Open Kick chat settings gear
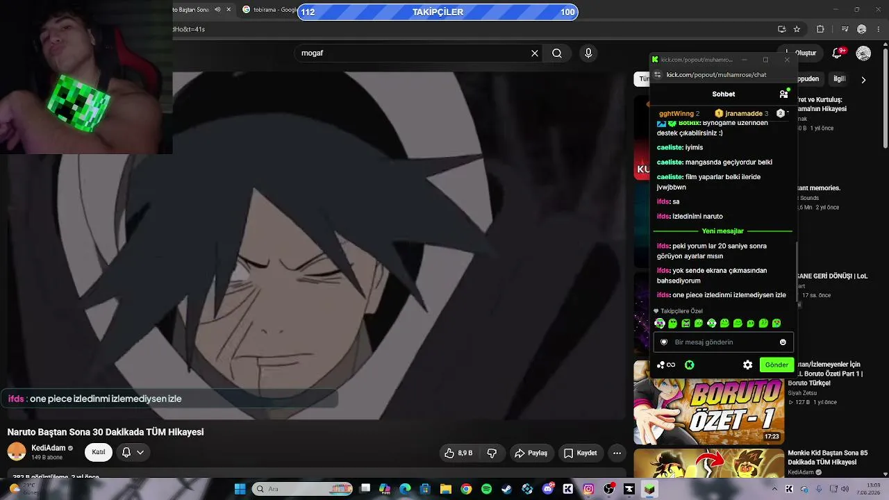This screenshot has width=889, height=500. click(x=747, y=365)
